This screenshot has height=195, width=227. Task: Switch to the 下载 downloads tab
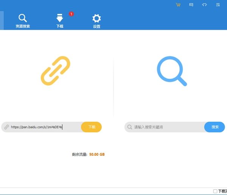pyautogui.click(x=60, y=21)
